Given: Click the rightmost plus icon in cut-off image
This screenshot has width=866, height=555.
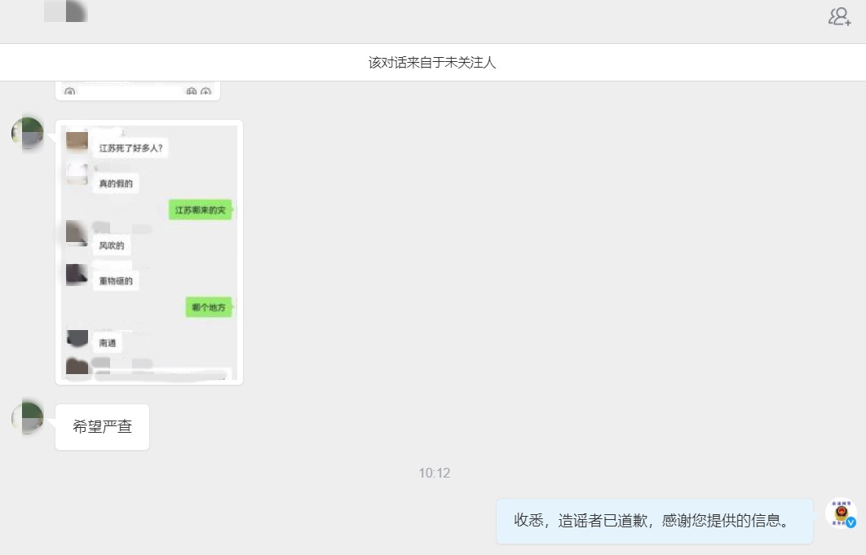Looking at the screenshot, I should (x=206, y=92).
